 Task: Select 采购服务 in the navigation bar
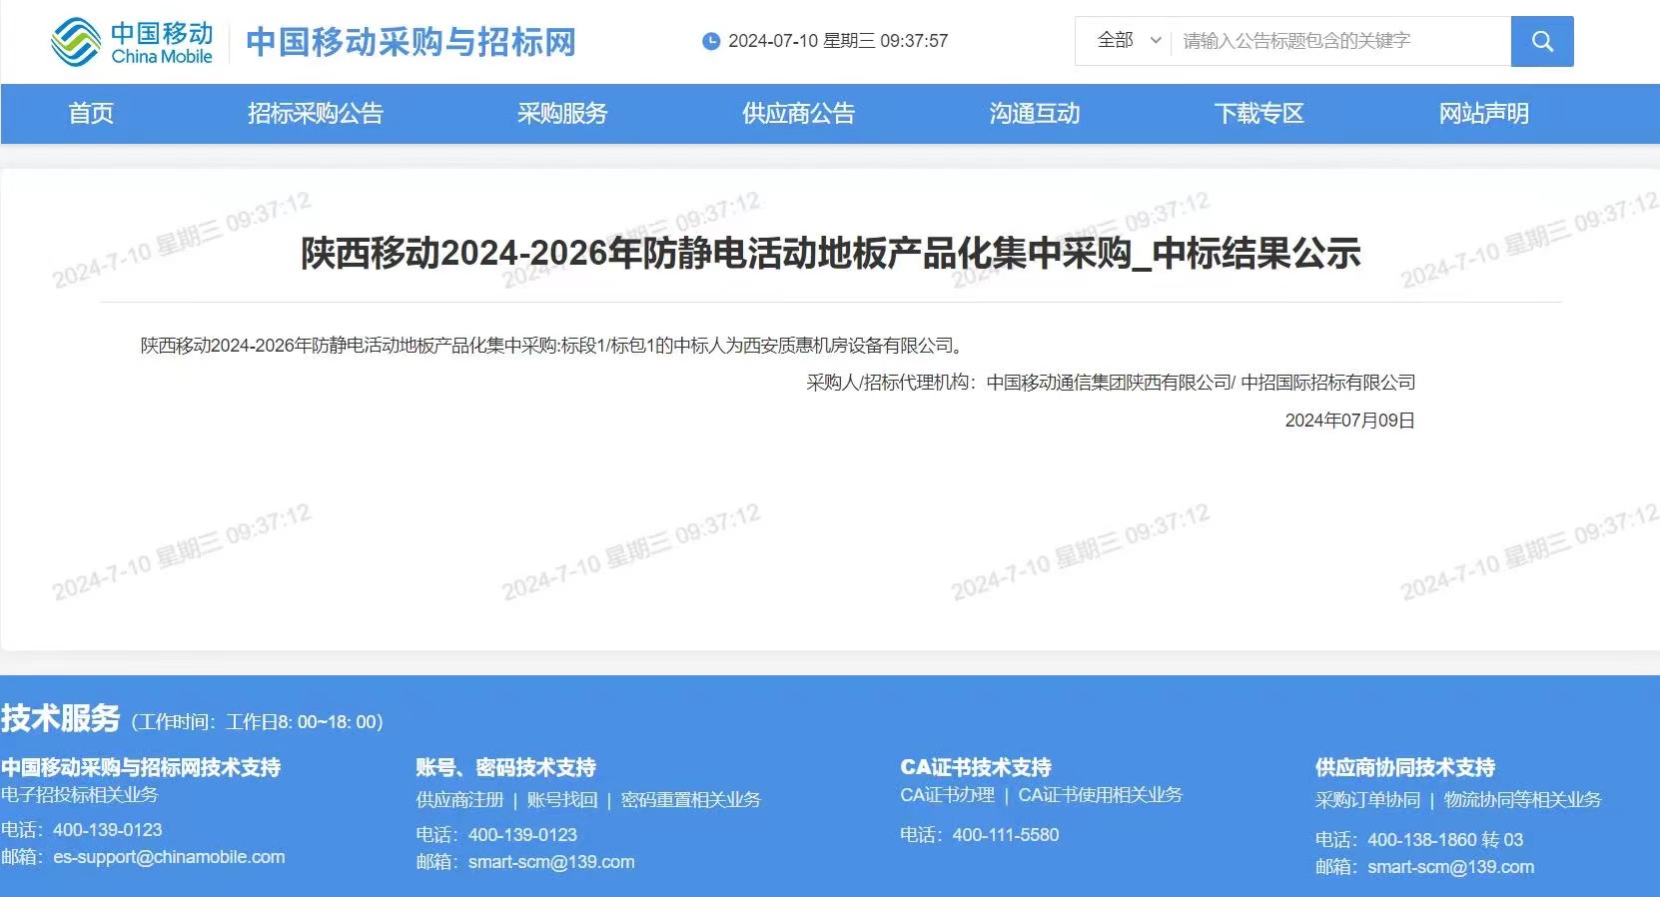(x=562, y=114)
